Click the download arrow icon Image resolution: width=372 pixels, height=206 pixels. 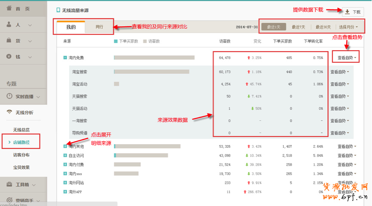point(348,12)
